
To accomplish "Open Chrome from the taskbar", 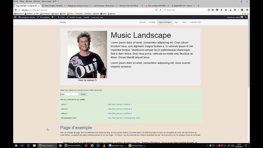I will click(60, 146).
